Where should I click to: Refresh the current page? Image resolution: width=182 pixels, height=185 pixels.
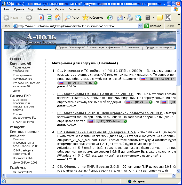pyautogui.click(x=49, y=18)
